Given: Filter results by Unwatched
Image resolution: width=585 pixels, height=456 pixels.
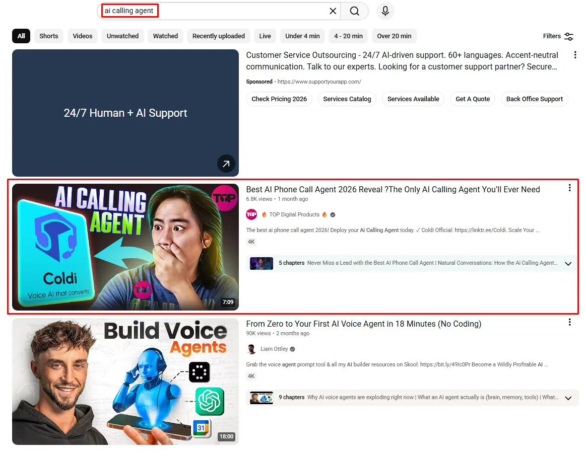Looking at the screenshot, I should coord(123,36).
